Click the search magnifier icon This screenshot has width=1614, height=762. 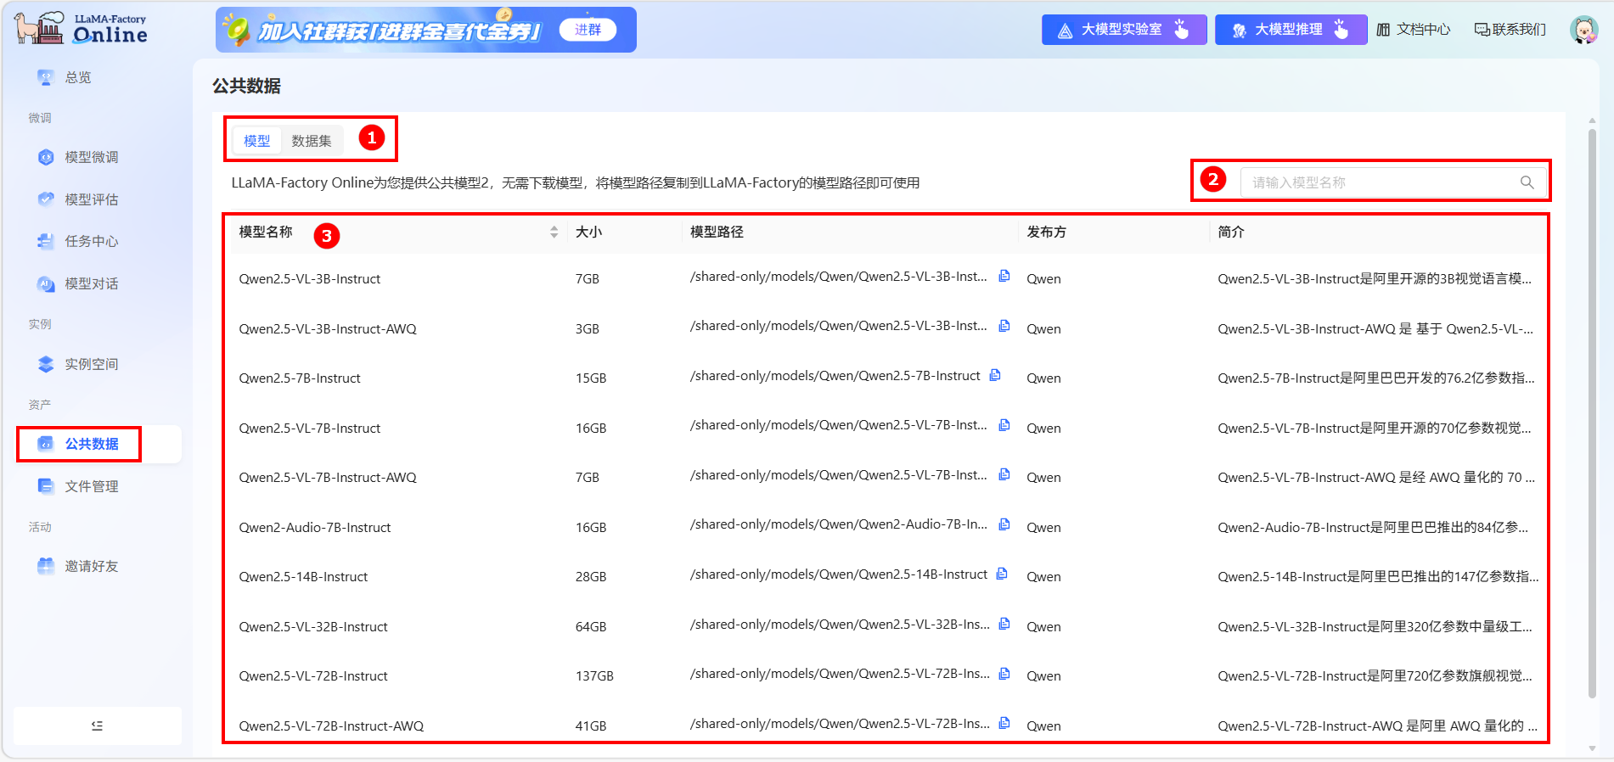click(1527, 182)
